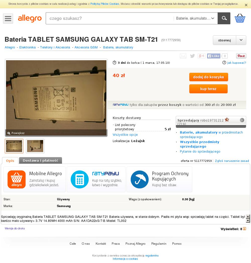Switch to Dostawa i płatność tab
Viewport: 251px width, 263px height.
click(x=40, y=161)
